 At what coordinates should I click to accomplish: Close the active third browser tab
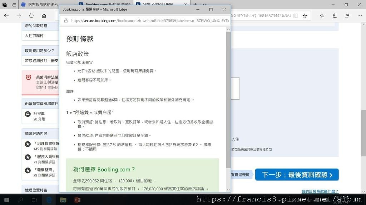[x=186, y=4]
